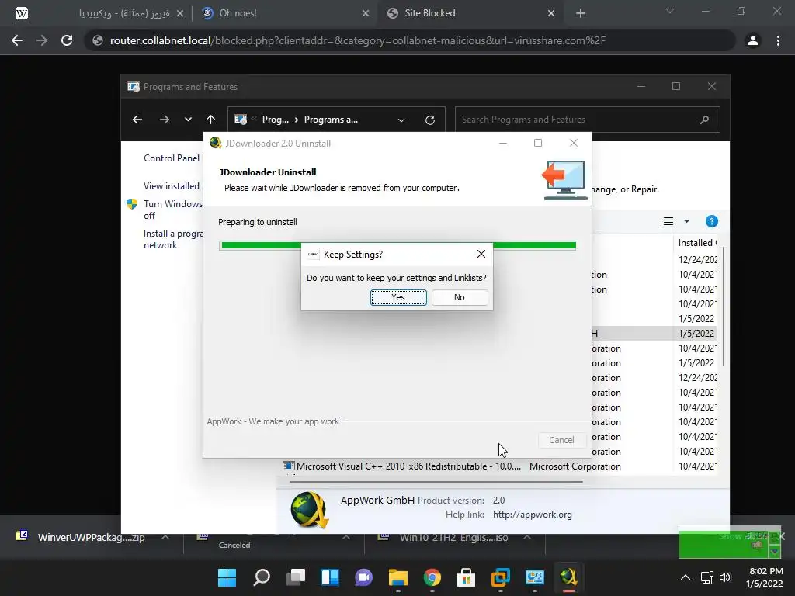
Task: Open the clock showing 8:02 PM
Action: tap(765, 577)
